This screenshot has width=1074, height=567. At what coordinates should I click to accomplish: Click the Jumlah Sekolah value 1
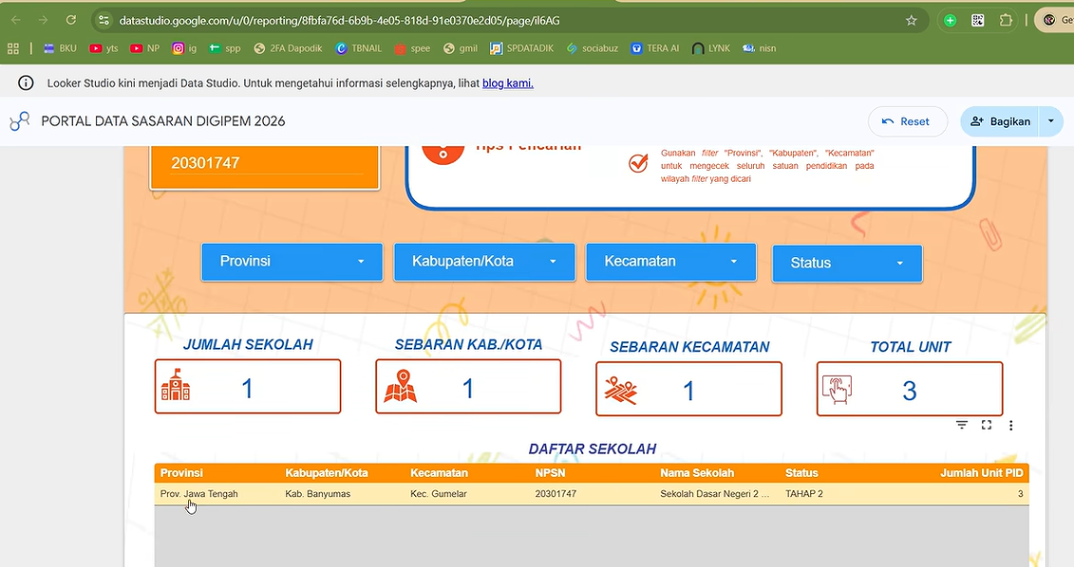click(x=247, y=389)
